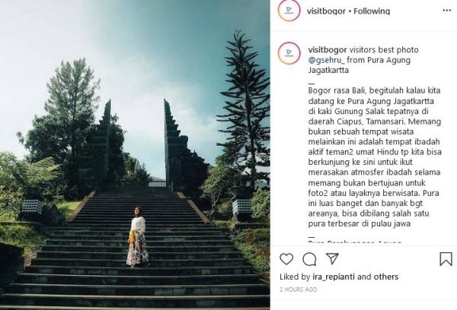Open the ira_repianti liker profile
457x310 pixels.
click(x=334, y=277)
